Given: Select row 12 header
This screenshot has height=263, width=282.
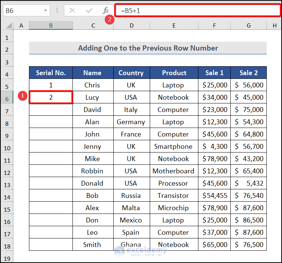Looking at the screenshot, I should click(7, 171).
